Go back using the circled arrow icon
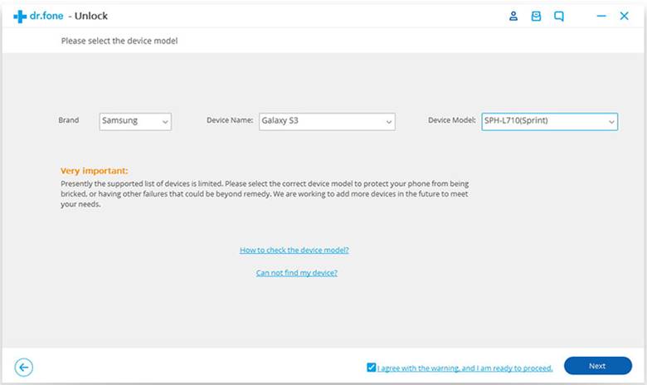Image resolution: width=647 pixels, height=385 pixels. coord(24,367)
